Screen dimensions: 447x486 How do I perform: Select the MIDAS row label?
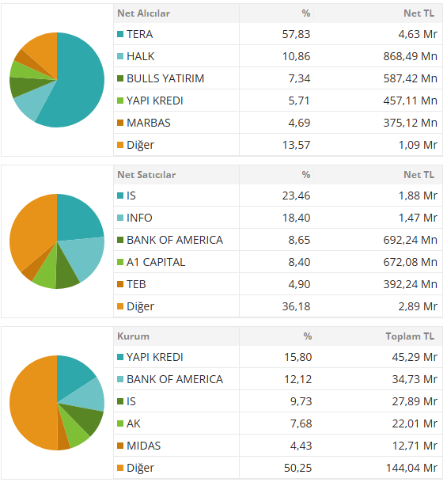144,446
